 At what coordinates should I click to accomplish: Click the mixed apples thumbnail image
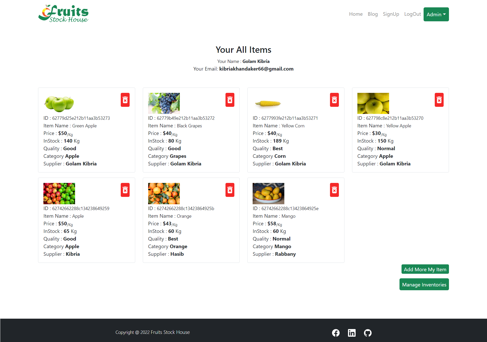(59, 194)
